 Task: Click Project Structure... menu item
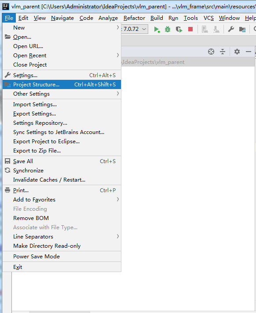62,85
